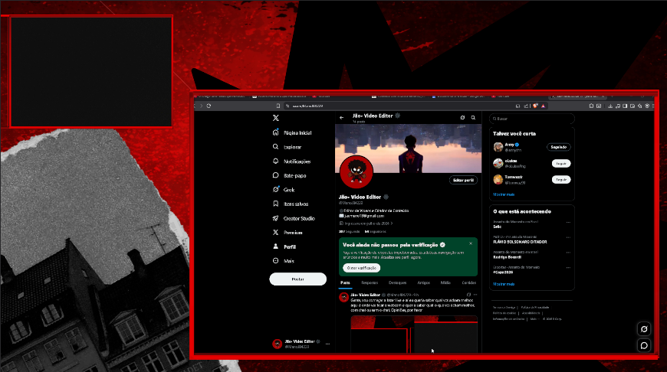Open Amy's suggested profile avatar
This screenshot has height=372, width=667.
pyautogui.click(x=498, y=147)
